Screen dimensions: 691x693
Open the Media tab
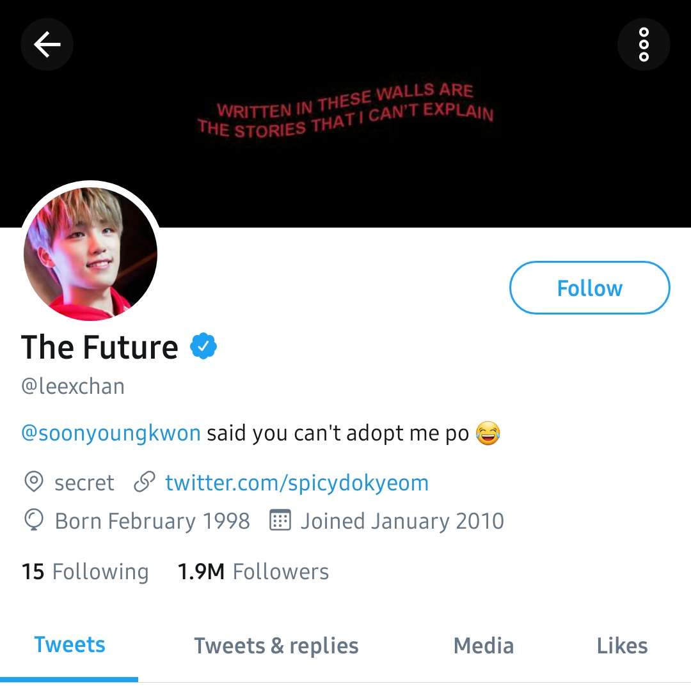coord(484,646)
